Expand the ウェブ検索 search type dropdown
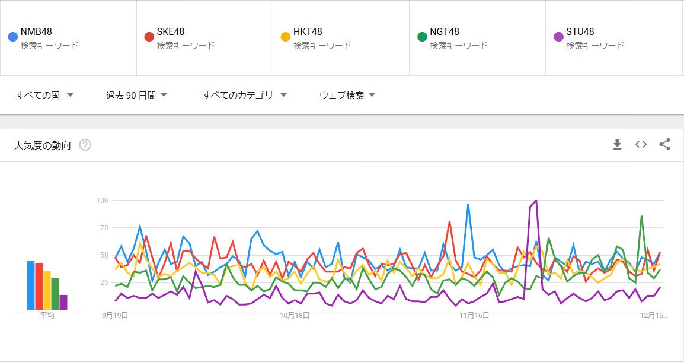 pos(347,95)
